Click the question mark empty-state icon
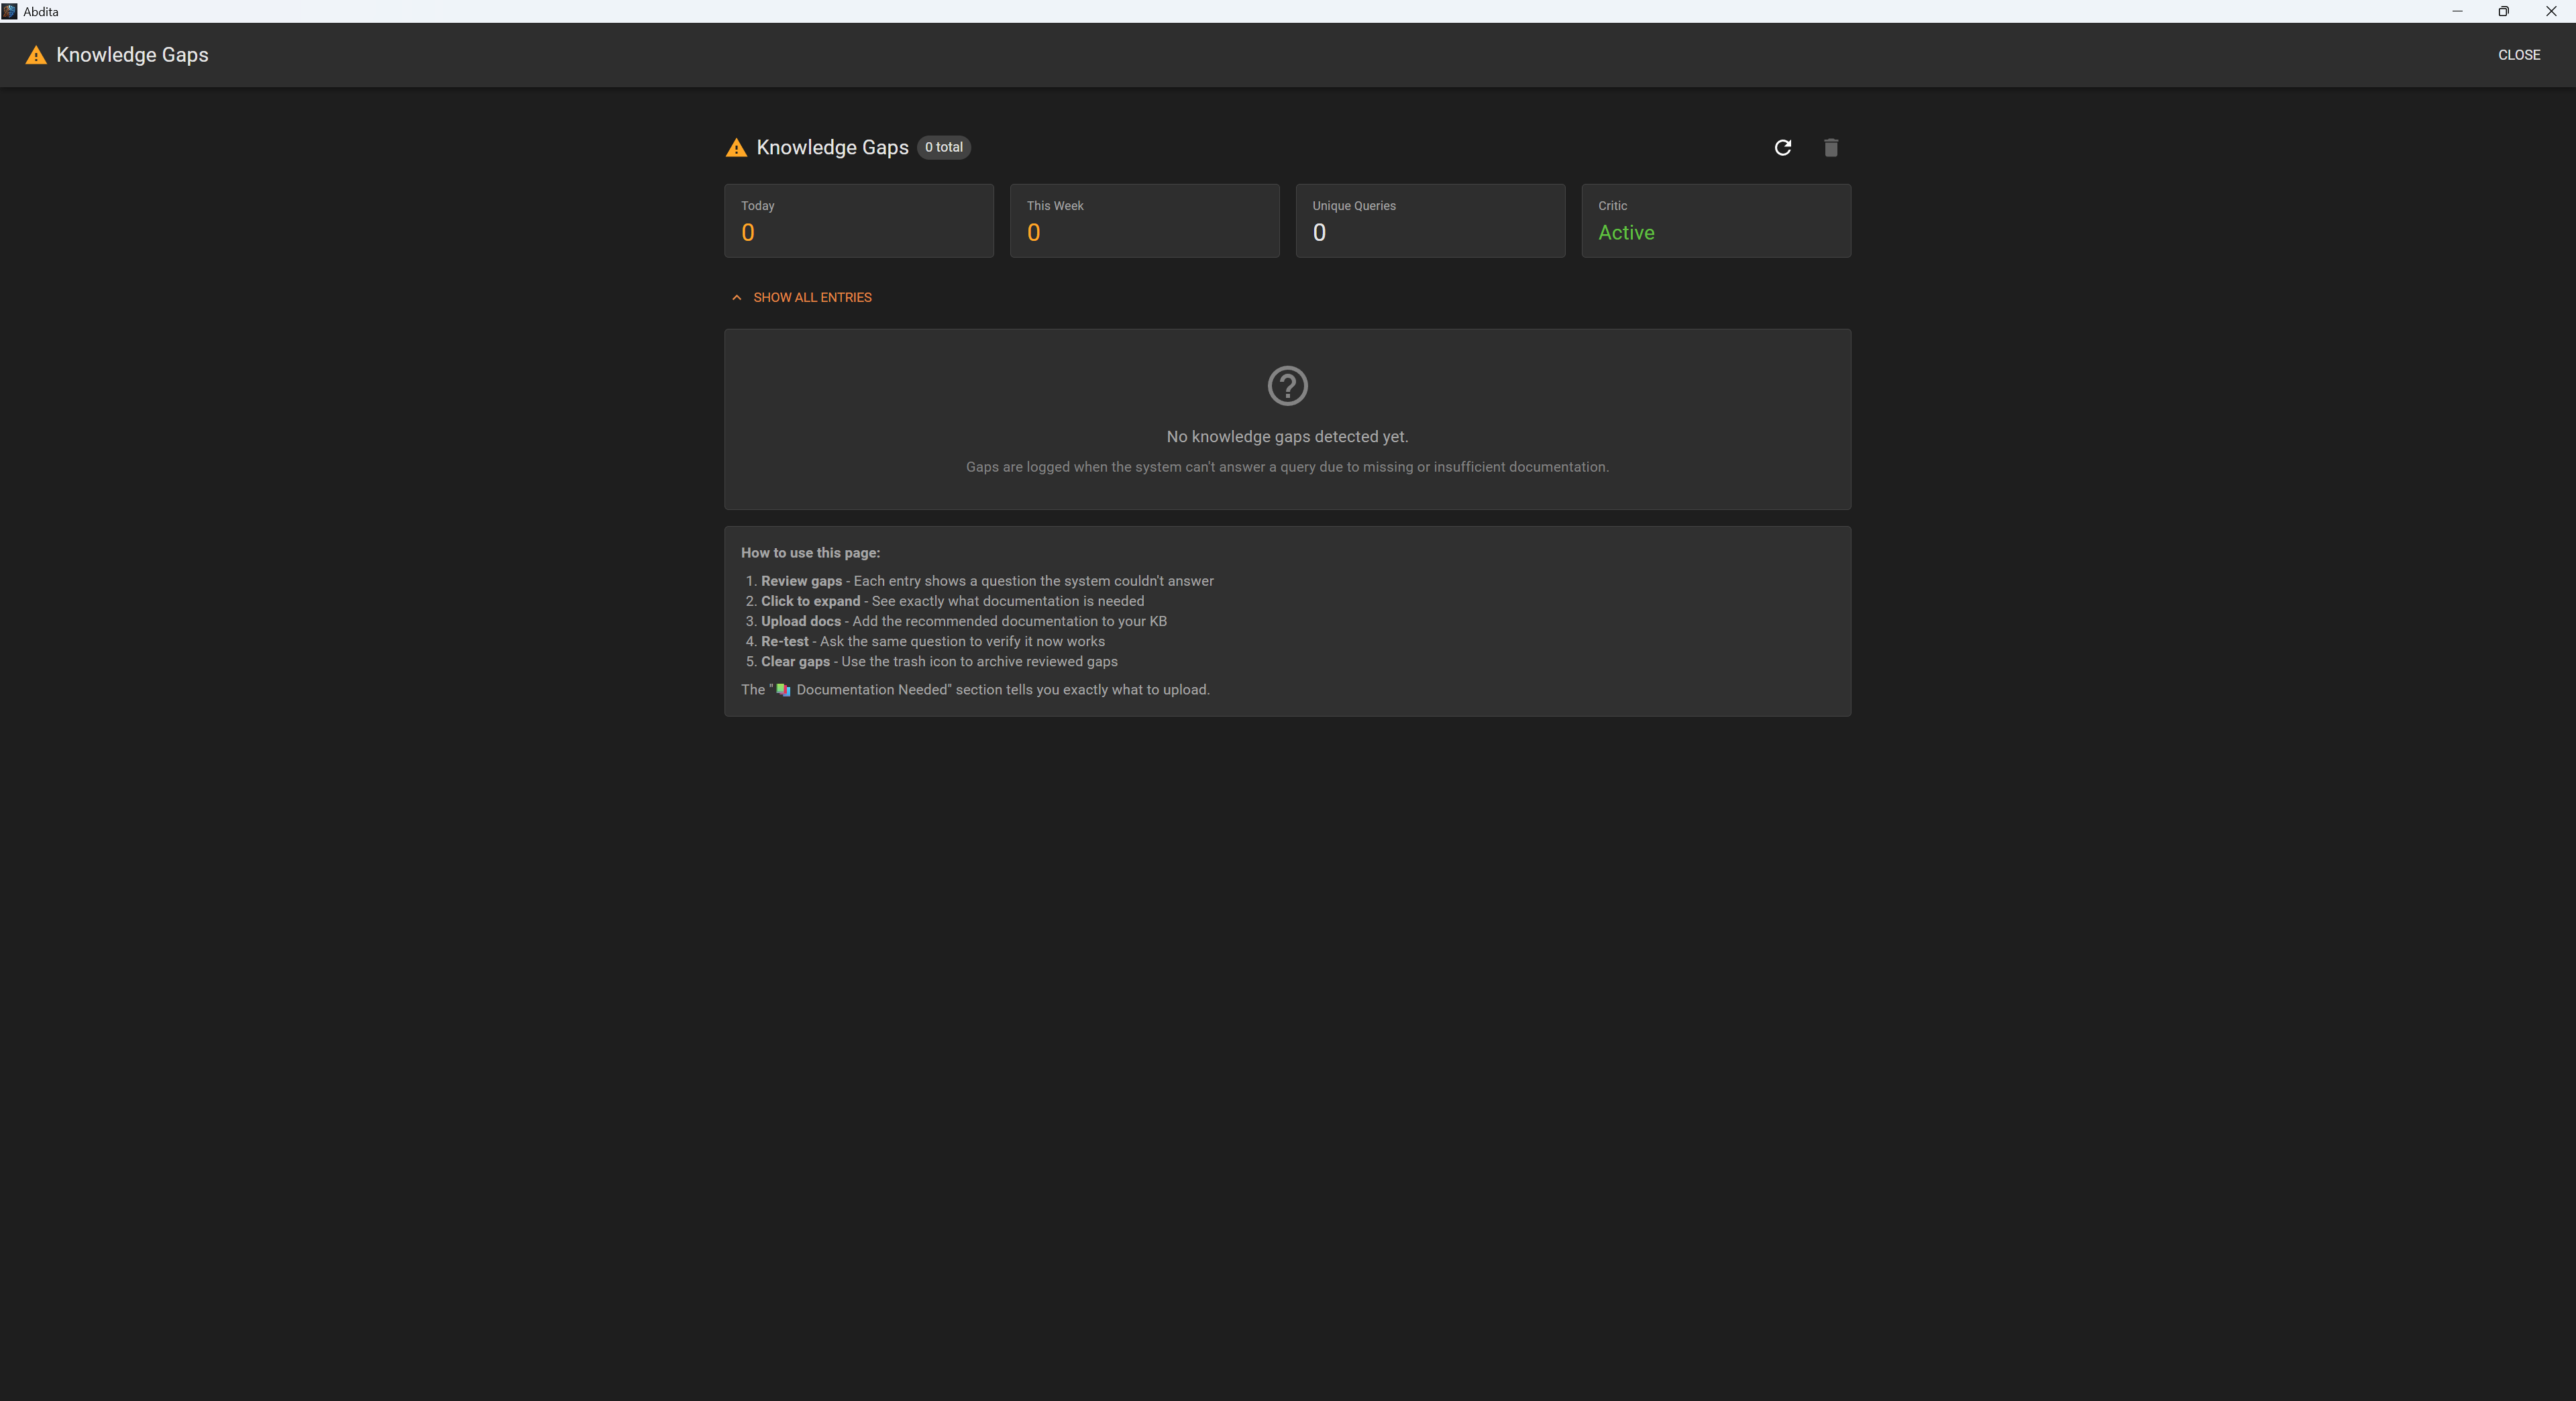The image size is (2576, 1401). (1287, 386)
